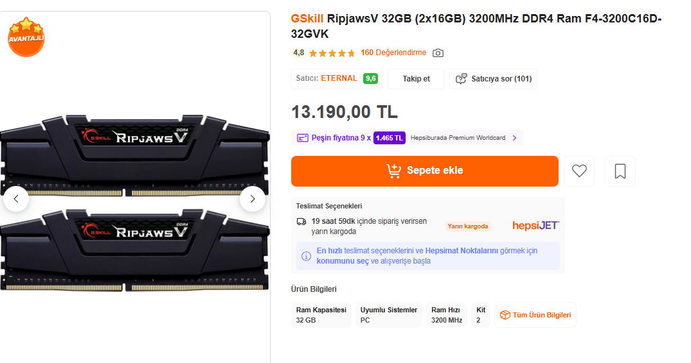Image resolution: width=691 pixels, height=363 pixels.
Task: Open Tüm Ürün Bilgileri details
Action: coord(535,315)
